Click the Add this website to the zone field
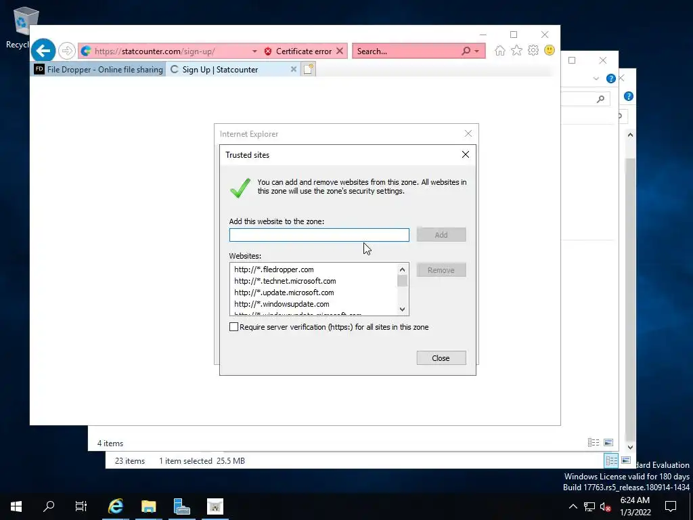This screenshot has width=693, height=520. (x=319, y=235)
